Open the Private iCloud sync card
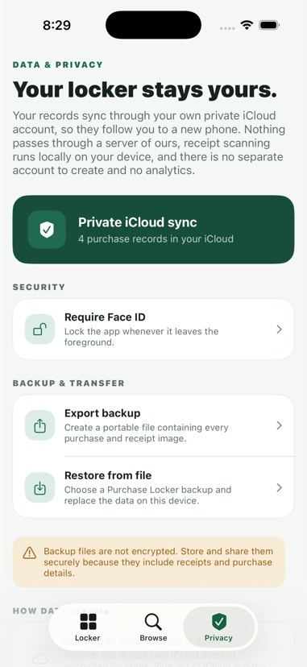 click(x=153, y=230)
